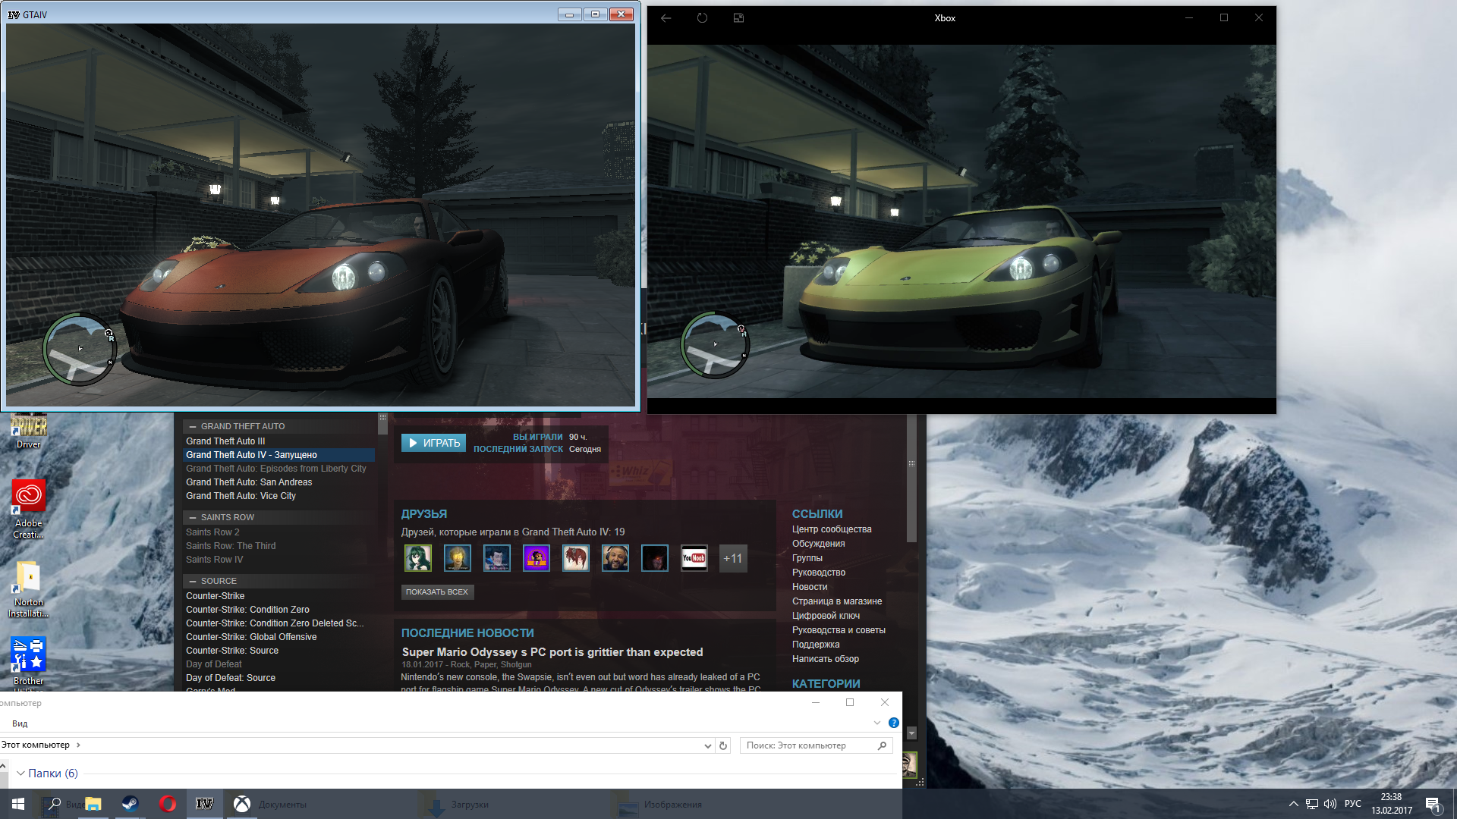Image resolution: width=1457 pixels, height=819 pixels.
Task: Click the Xbox app back arrow
Action: (x=666, y=18)
